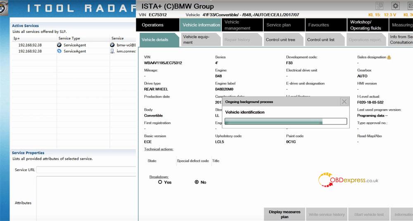The height and width of the screenshot is (221, 413).
Task: Click ServiceAgent BMW icon in first row
Action: pyautogui.click(x=59, y=45)
